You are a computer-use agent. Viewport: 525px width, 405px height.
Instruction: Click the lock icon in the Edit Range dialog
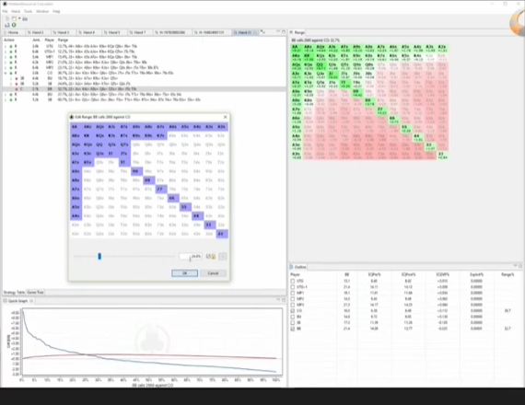point(214,257)
